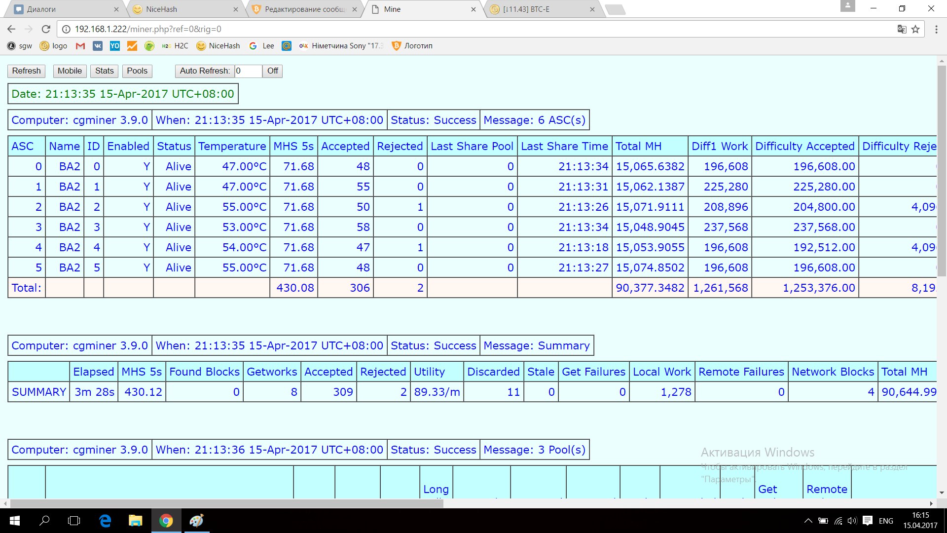Open the logo bookmark
947x533 pixels.
[53, 46]
